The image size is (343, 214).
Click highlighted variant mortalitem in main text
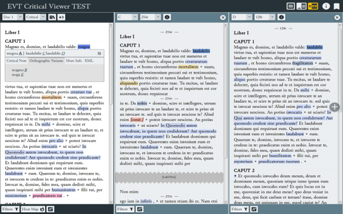coord(51,98)
